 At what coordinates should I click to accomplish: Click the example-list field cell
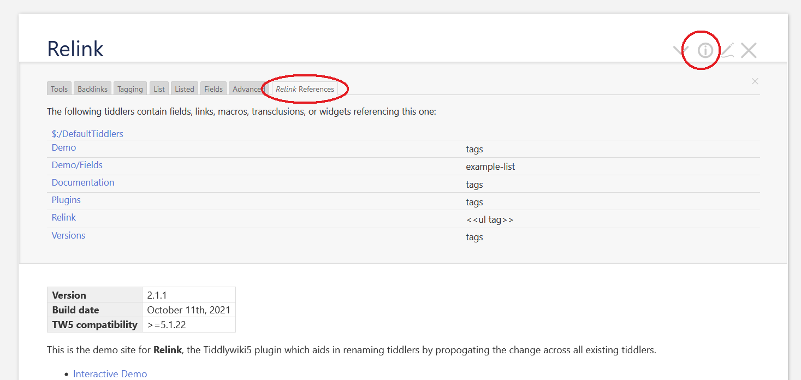(490, 167)
